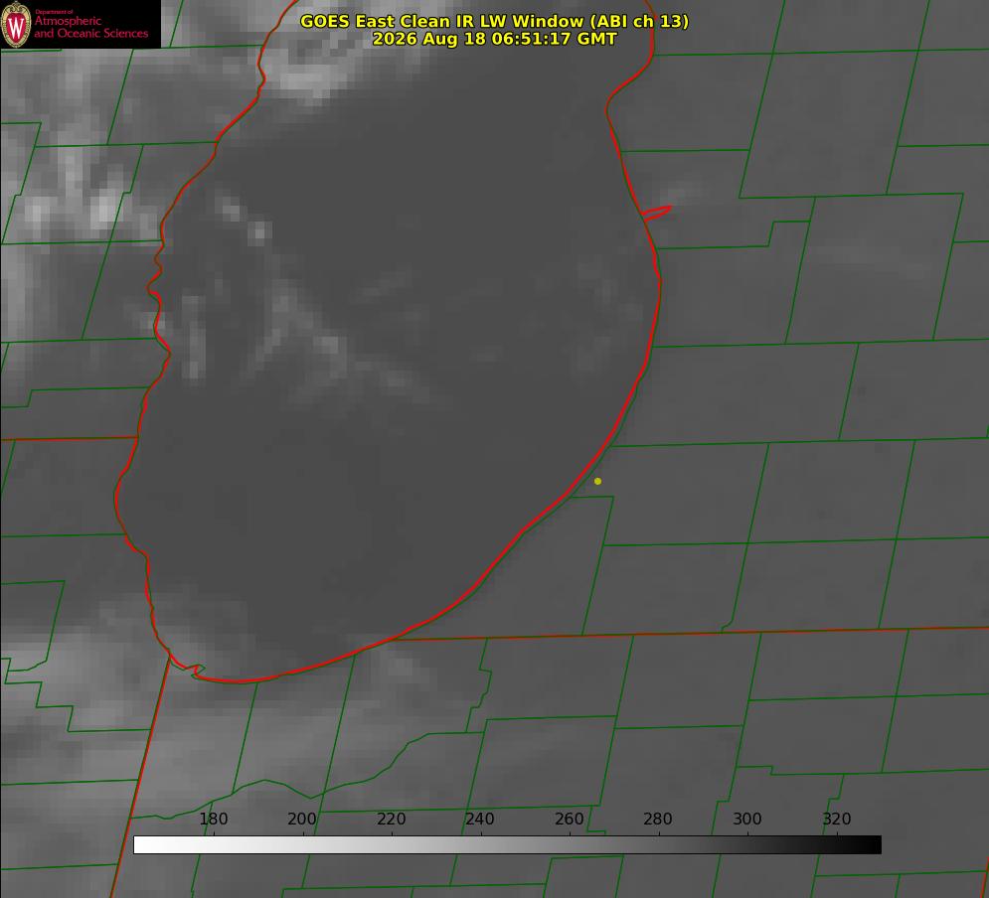Viewport: 989px width, 898px height.
Task: Click the center of the red lake outline
Action: tap(388, 341)
